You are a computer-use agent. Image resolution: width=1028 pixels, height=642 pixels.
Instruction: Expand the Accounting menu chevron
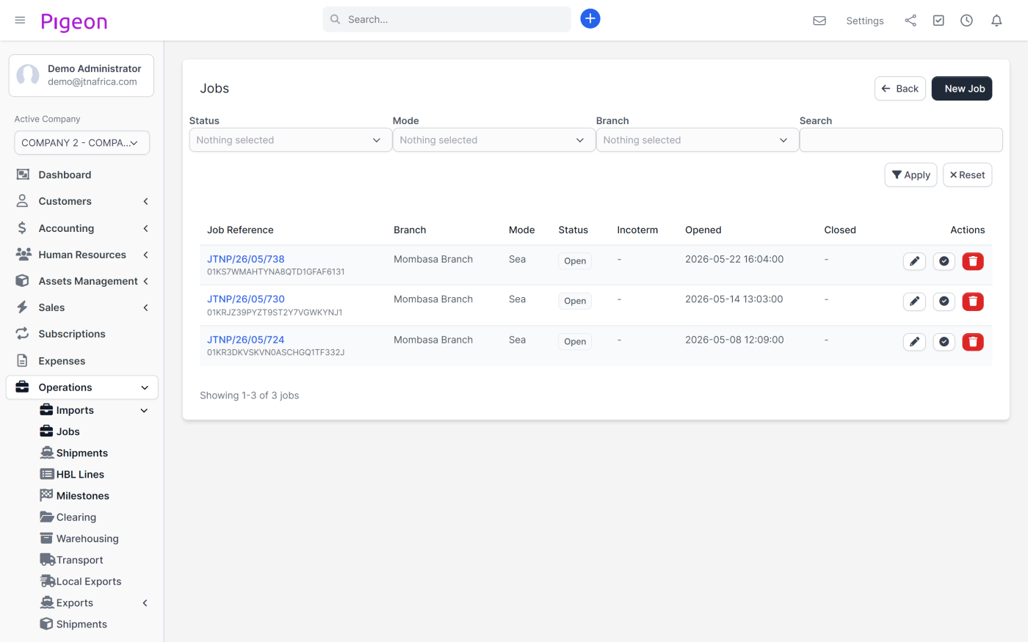(145, 228)
